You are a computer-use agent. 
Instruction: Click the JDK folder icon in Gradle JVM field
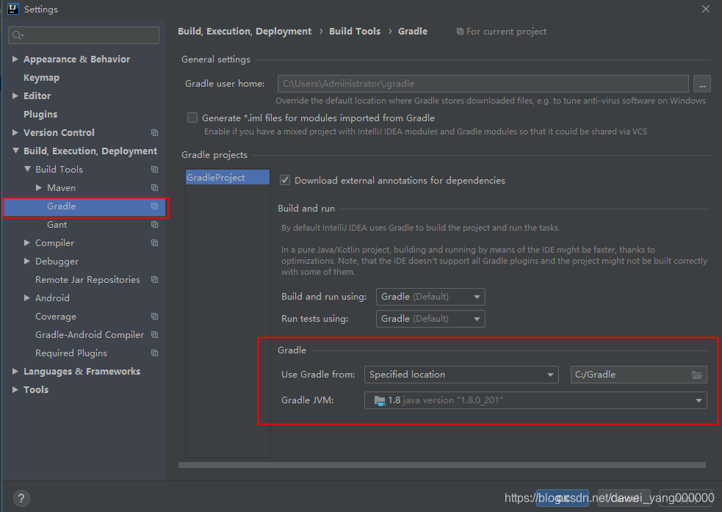pyautogui.click(x=380, y=400)
